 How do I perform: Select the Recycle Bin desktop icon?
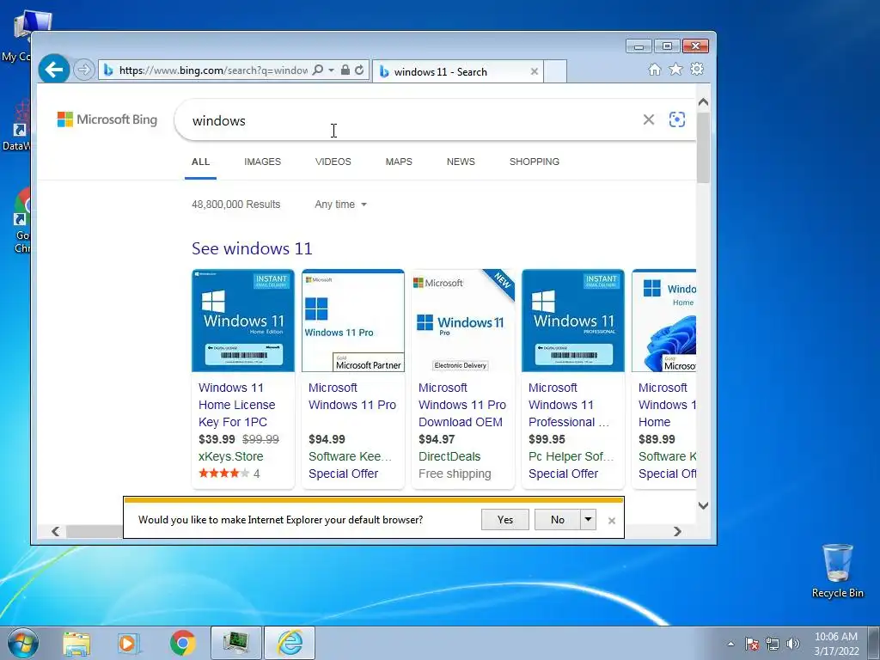(837, 571)
